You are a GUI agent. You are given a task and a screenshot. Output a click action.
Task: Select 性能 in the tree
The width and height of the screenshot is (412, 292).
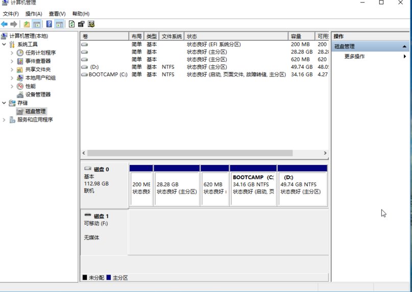[x=31, y=86]
